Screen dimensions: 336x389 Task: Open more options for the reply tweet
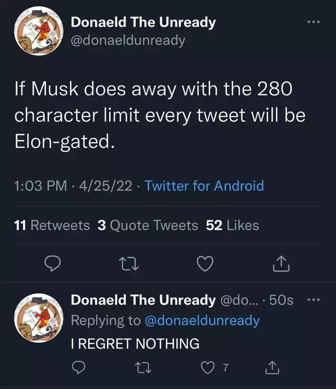click(x=313, y=300)
